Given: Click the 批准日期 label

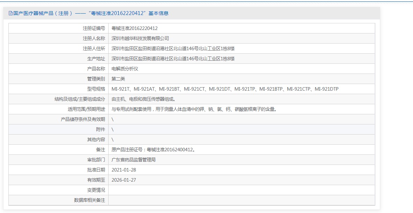Looking at the screenshot, I should pos(96,170).
